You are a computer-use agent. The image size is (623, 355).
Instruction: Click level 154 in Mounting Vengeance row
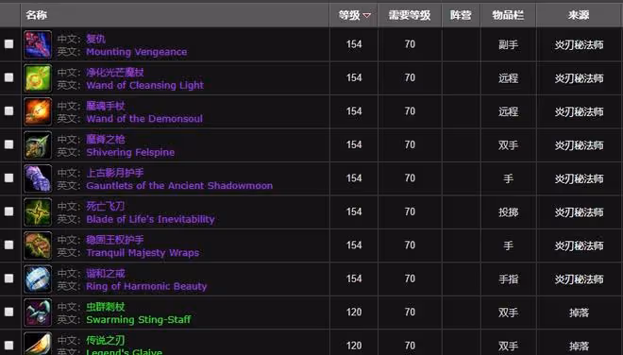354,44
